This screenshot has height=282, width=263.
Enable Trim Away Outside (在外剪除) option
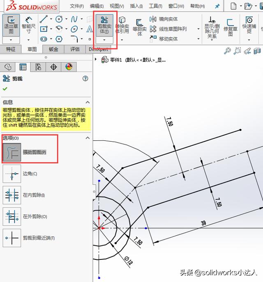(x=12, y=217)
